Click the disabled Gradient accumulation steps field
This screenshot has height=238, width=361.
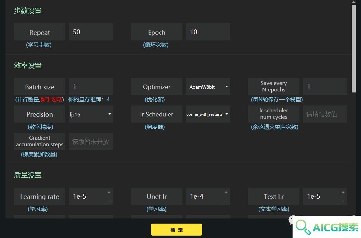coord(91,141)
